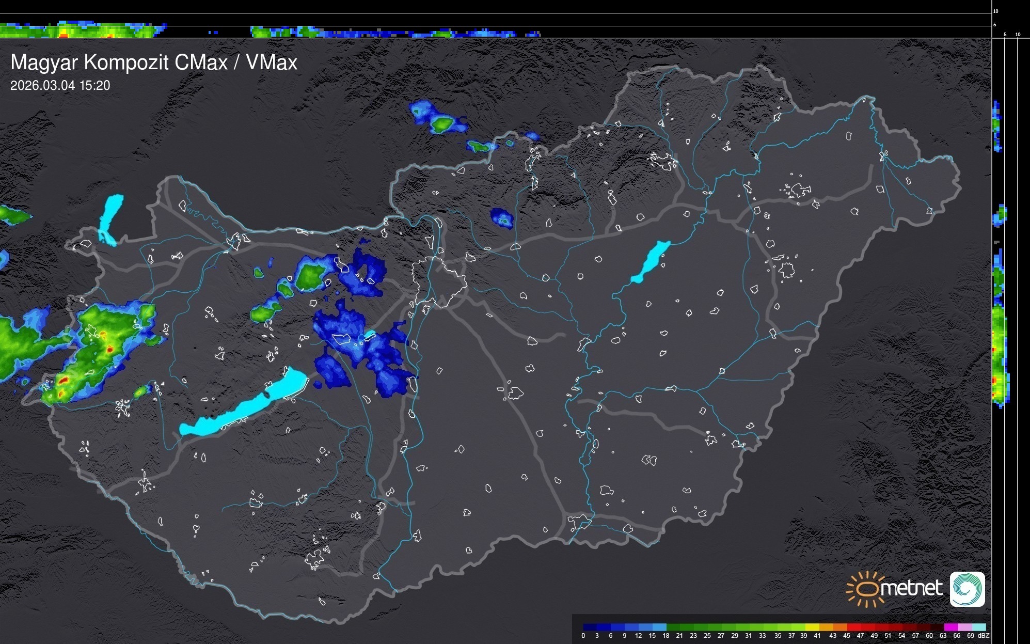Screen dimensions: 1030x644
Task: Click the magenta 63 dBZ legend swatch
Action: point(951,627)
